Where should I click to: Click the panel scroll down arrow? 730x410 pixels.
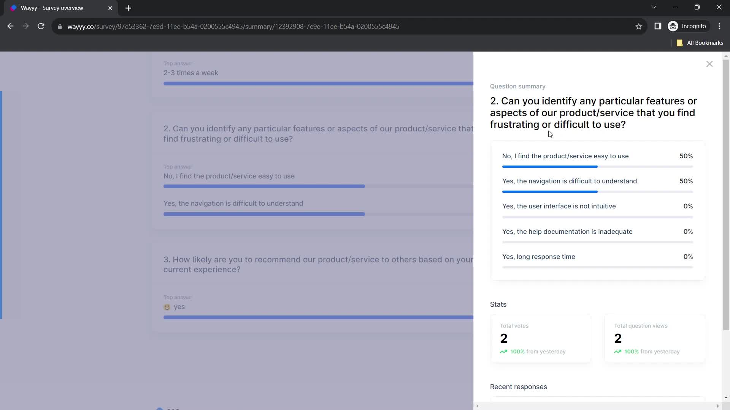point(726,398)
